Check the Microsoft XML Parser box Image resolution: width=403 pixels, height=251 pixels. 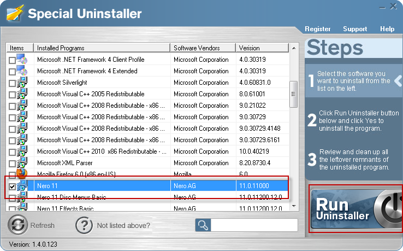[x=12, y=164]
